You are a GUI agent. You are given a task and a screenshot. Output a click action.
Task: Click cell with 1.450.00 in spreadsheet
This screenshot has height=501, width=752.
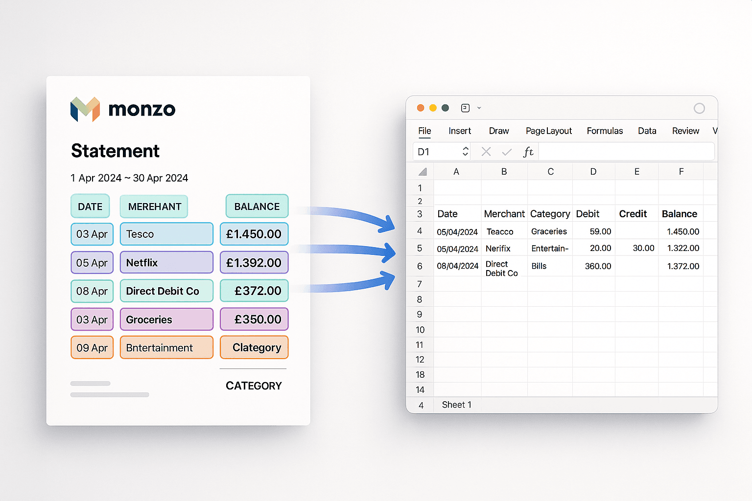click(681, 231)
